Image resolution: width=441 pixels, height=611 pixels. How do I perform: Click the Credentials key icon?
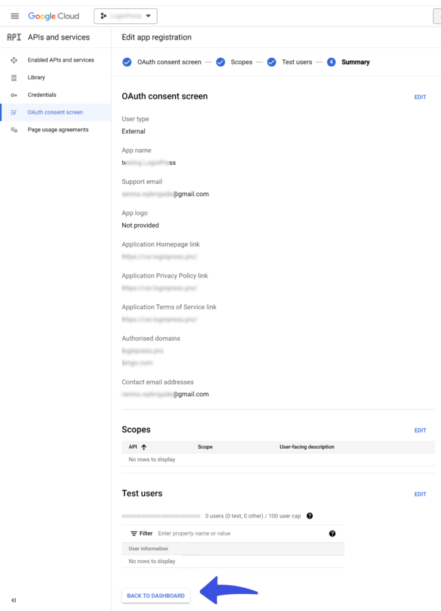pos(14,95)
